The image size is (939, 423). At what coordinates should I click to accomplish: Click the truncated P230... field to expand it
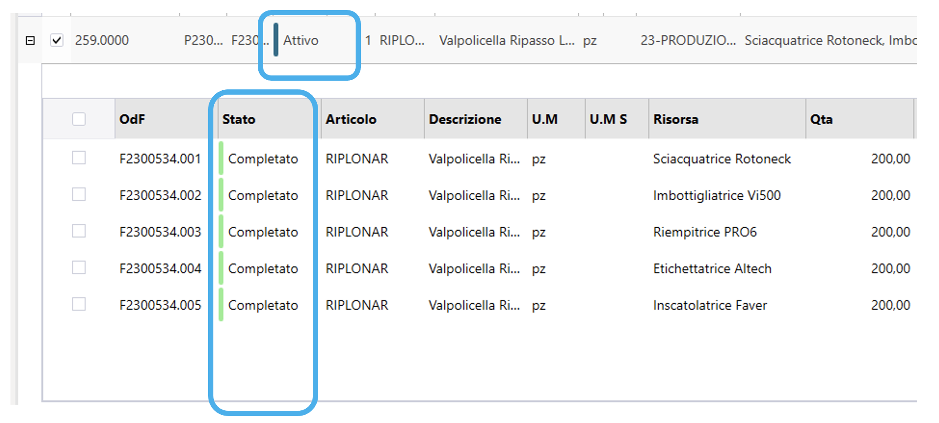pyautogui.click(x=203, y=40)
